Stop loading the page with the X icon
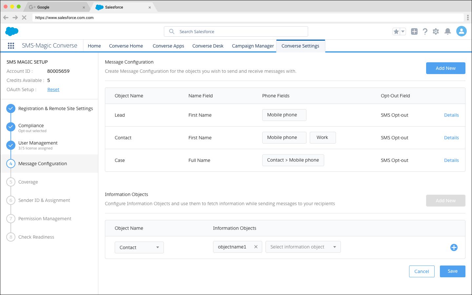472x295 pixels. pyautogui.click(x=24, y=18)
